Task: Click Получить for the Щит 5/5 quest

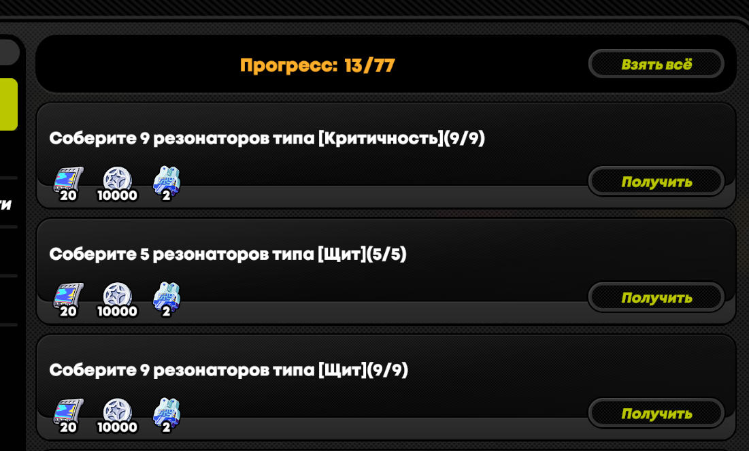Action: 656,298
